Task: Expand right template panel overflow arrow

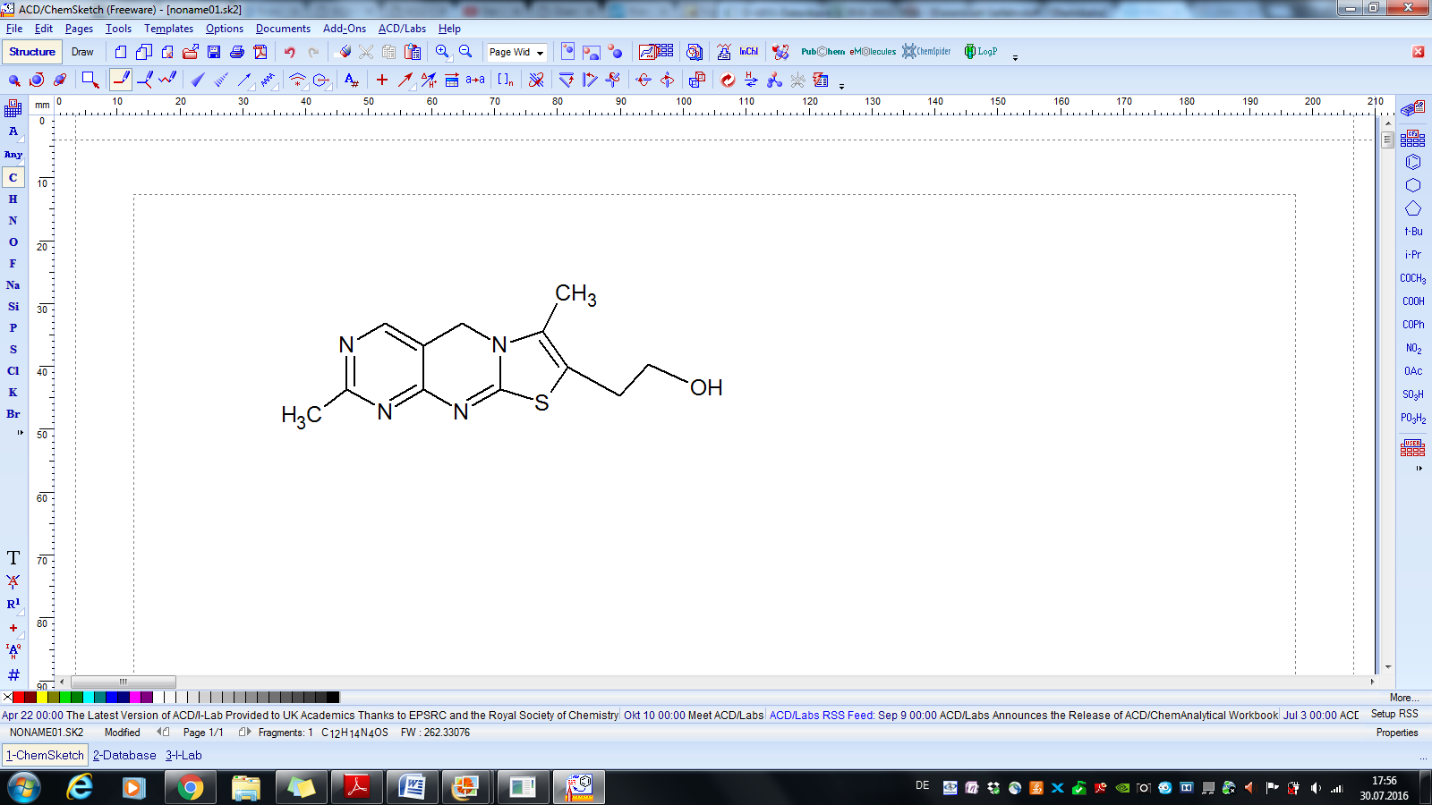Action: point(1419,469)
